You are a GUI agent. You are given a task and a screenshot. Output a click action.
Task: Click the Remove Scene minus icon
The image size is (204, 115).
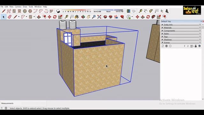point(170,46)
